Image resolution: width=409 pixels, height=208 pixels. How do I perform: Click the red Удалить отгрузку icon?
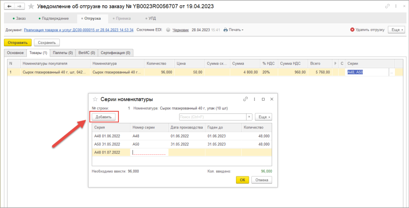352,30
